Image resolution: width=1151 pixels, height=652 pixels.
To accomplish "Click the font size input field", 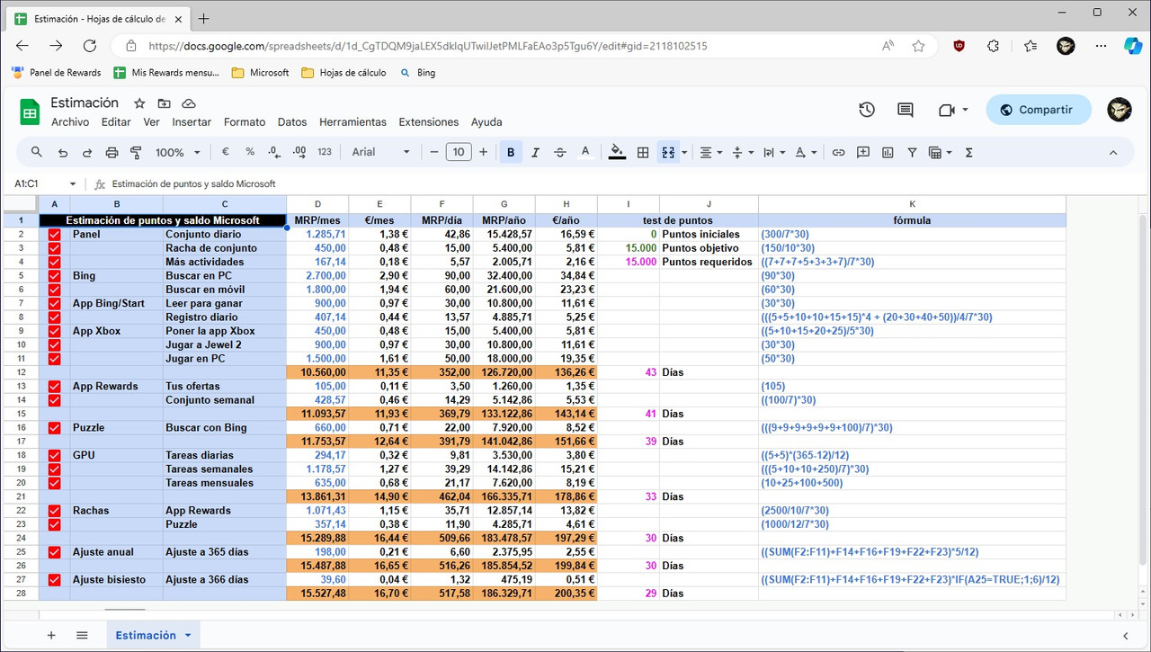I will coord(459,152).
